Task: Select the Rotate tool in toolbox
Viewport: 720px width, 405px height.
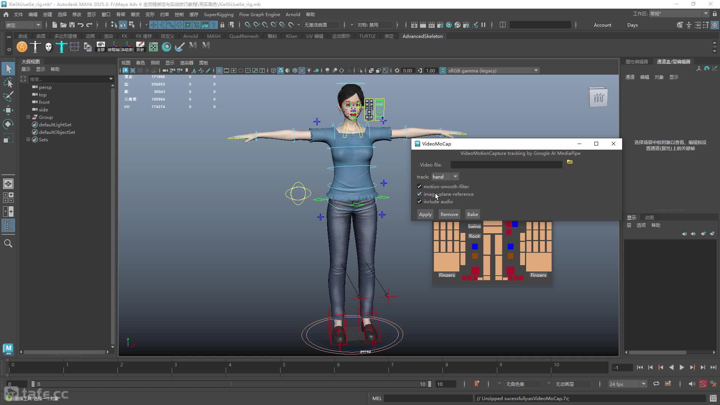Action: point(8,124)
